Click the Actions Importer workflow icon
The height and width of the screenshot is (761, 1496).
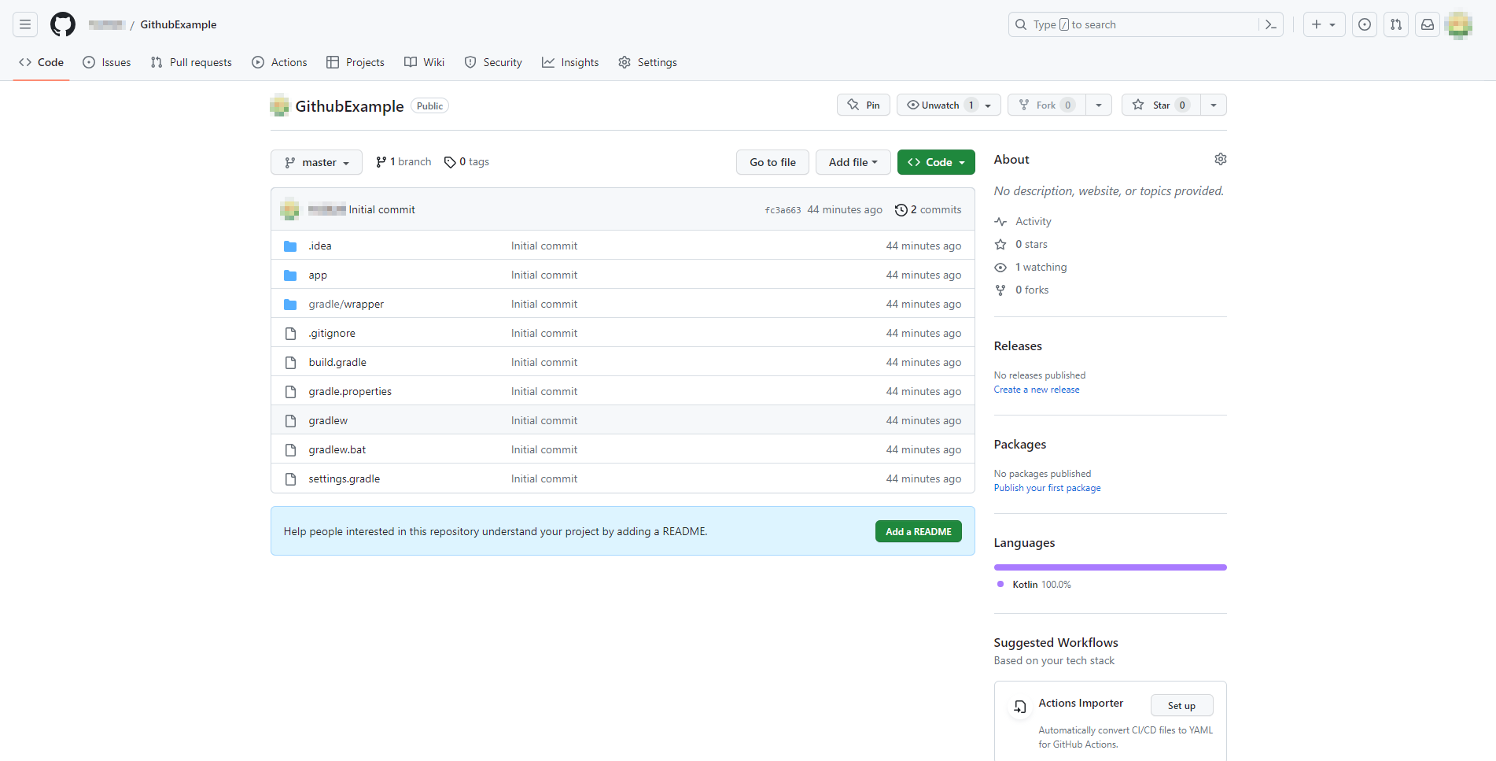pyautogui.click(x=1019, y=707)
